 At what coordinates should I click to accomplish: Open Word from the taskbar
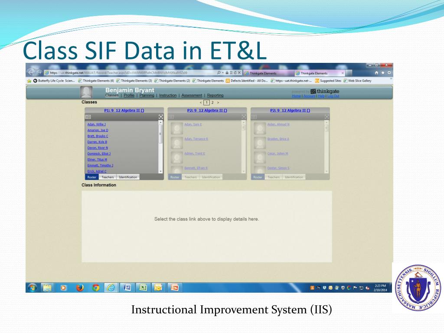coord(127,288)
